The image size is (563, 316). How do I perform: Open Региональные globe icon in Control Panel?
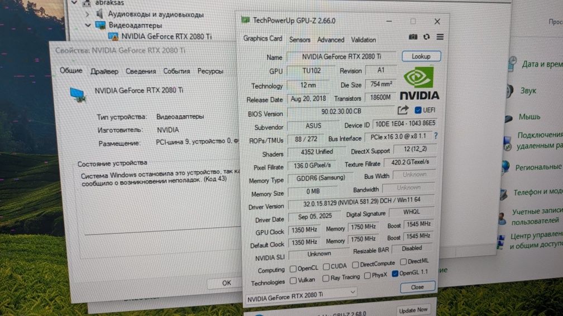coord(505,166)
